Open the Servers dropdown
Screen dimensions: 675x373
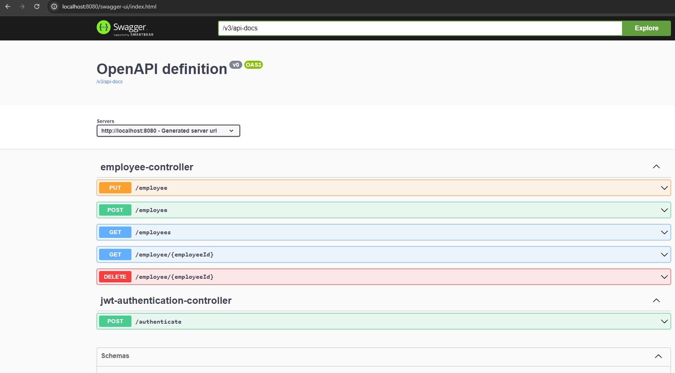(x=168, y=131)
